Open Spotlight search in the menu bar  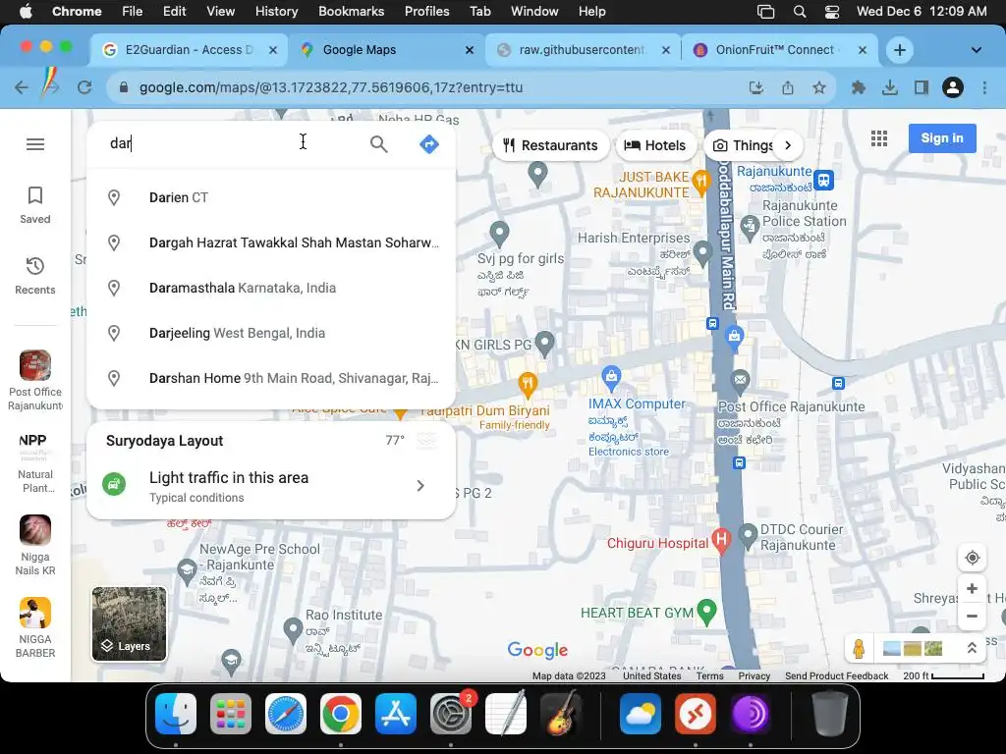[x=800, y=12]
